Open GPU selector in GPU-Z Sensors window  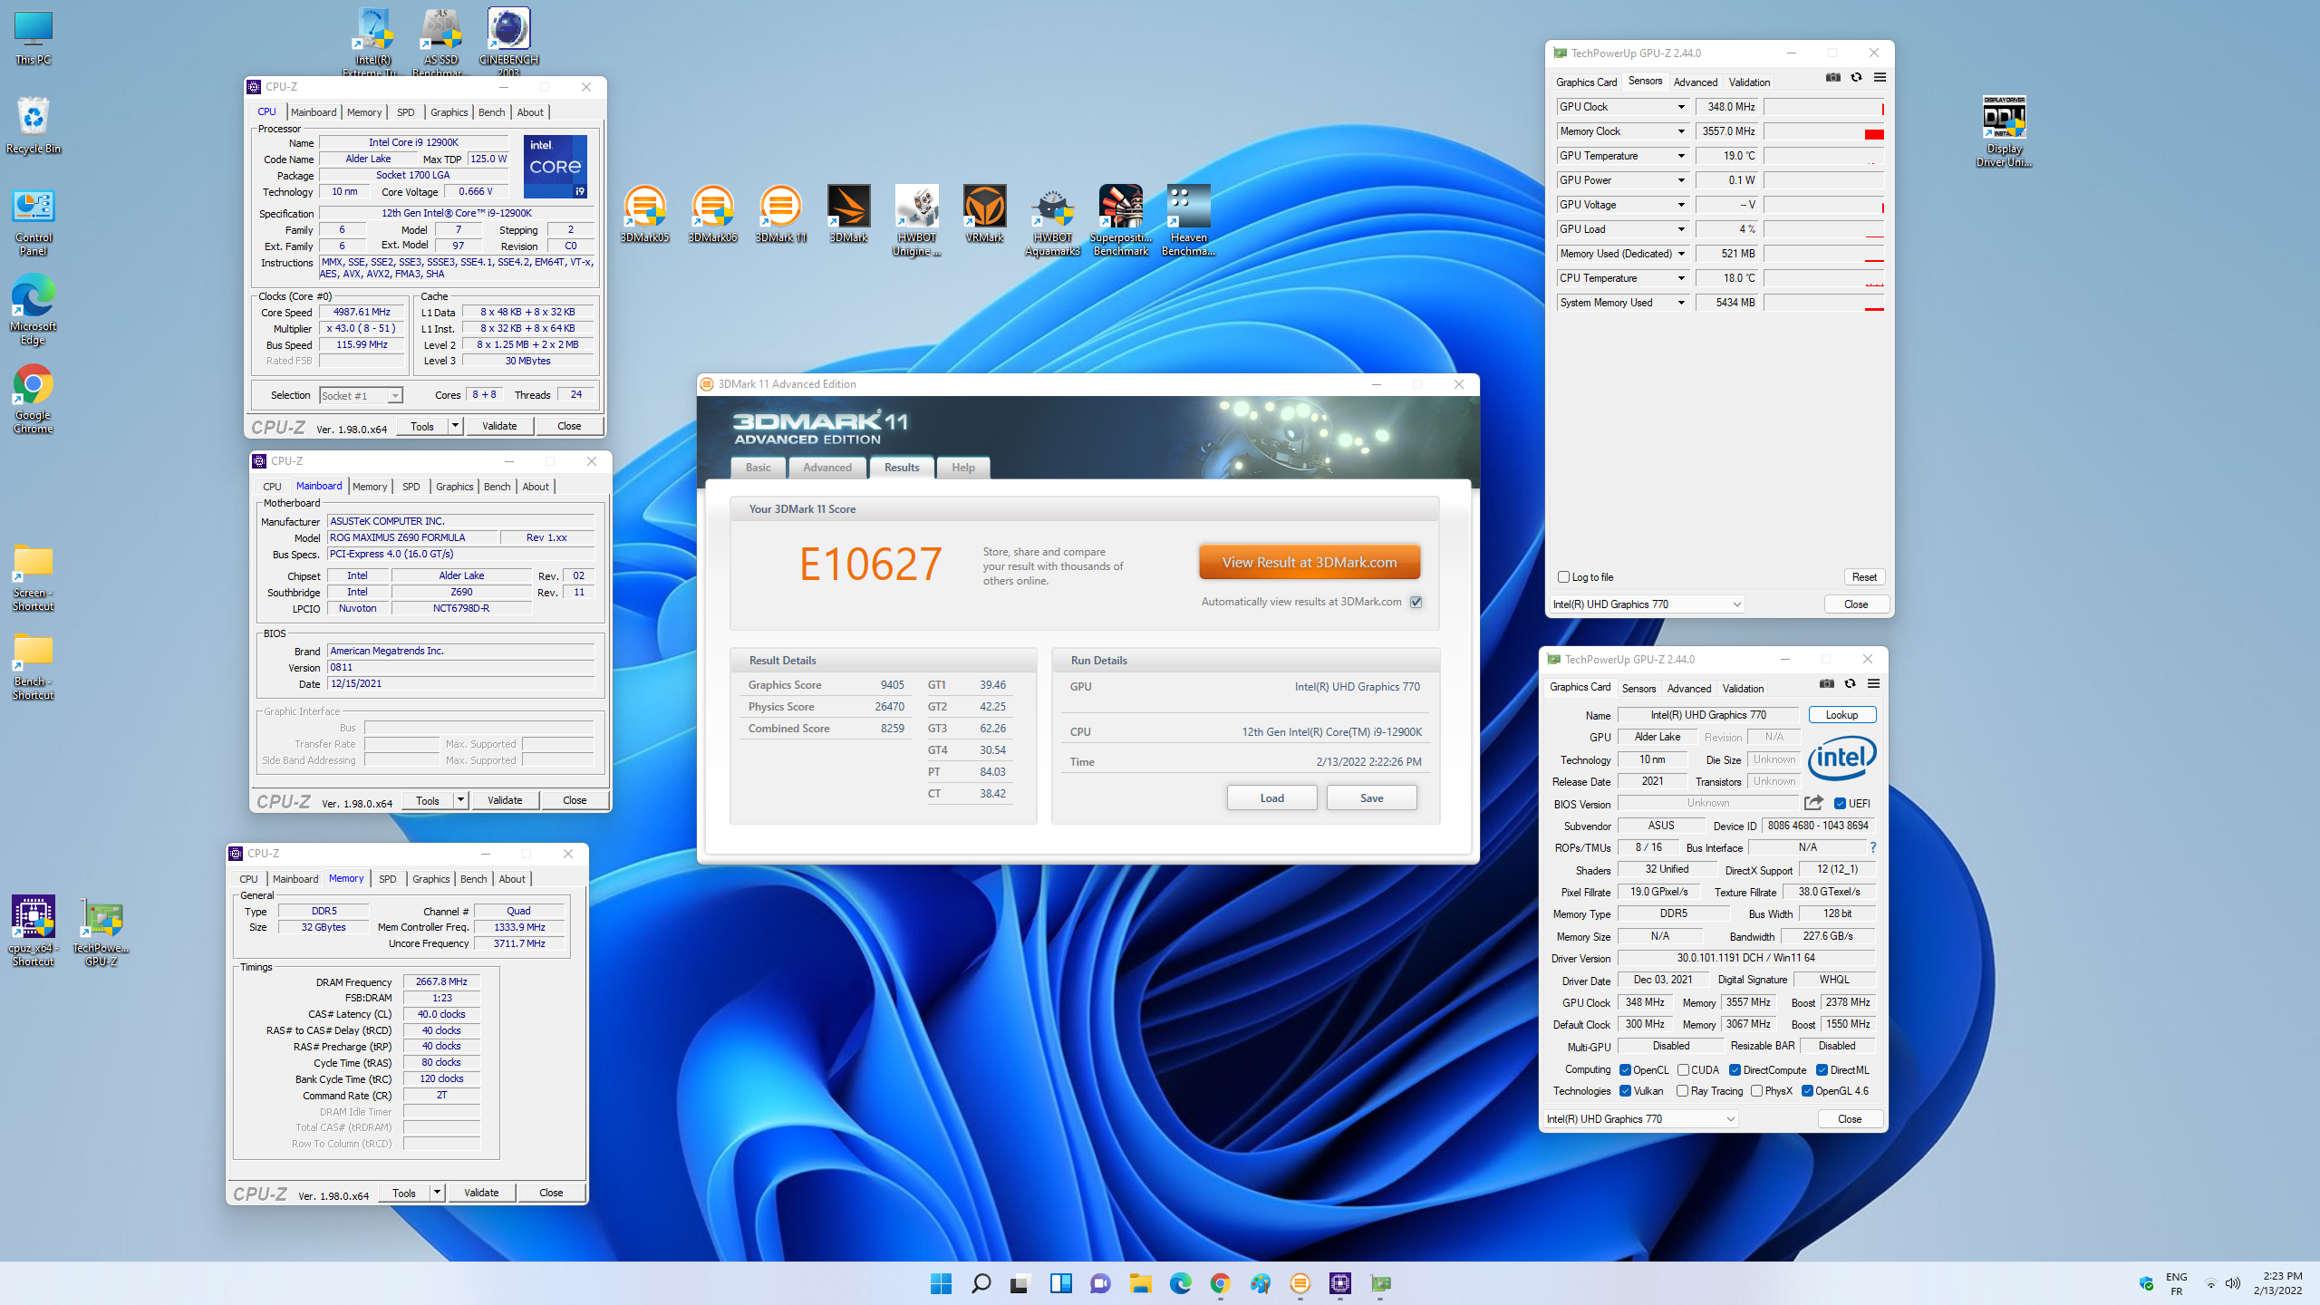[x=1647, y=604]
